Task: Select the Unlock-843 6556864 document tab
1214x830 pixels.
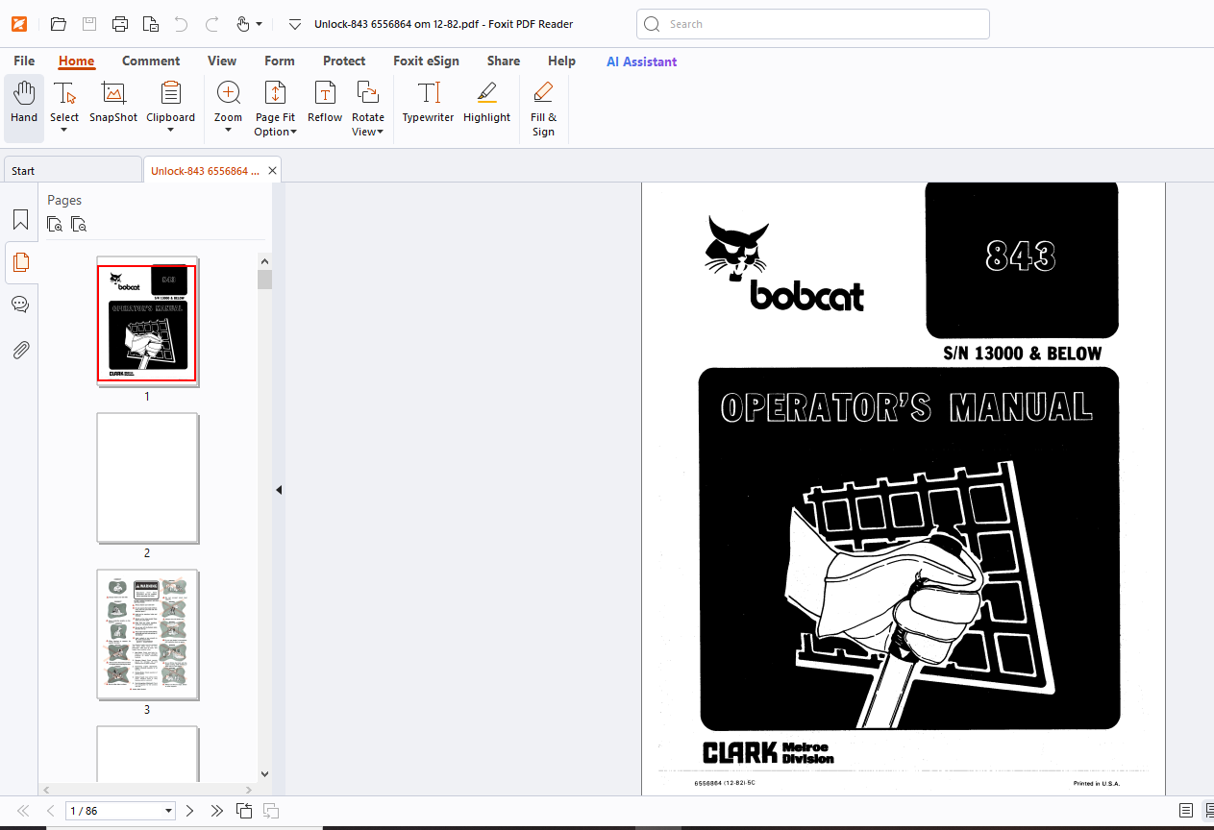Action: [205, 170]
